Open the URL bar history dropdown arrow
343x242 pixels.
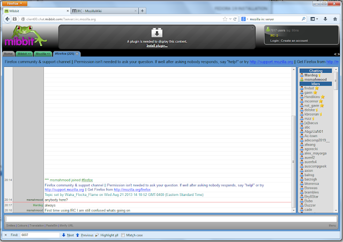tap(230, 19)
